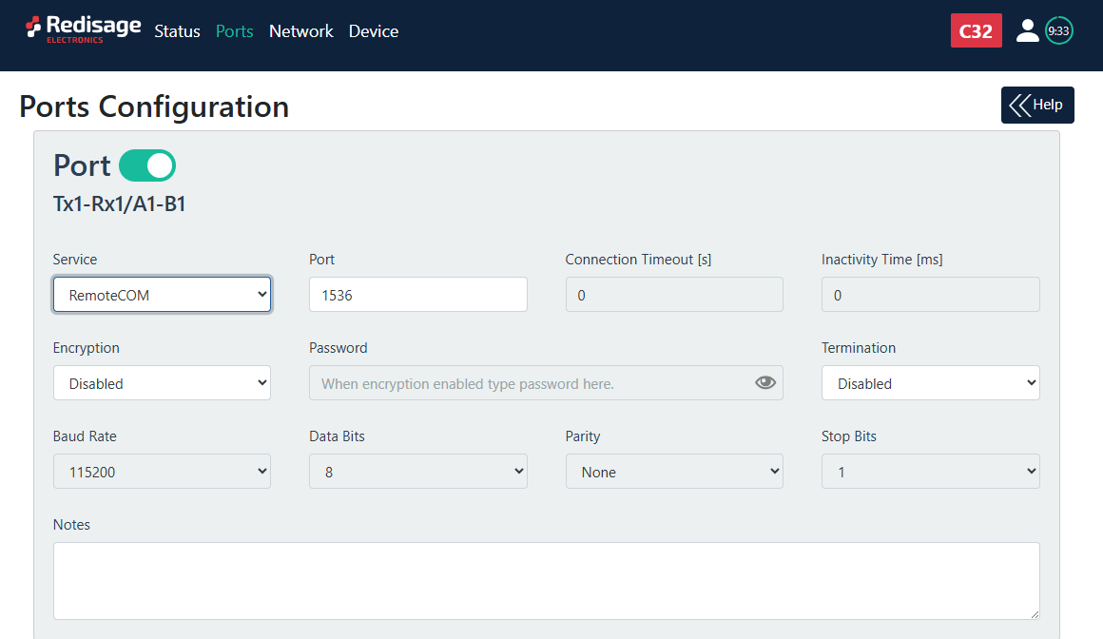Click the red C32 device badge

976,30
